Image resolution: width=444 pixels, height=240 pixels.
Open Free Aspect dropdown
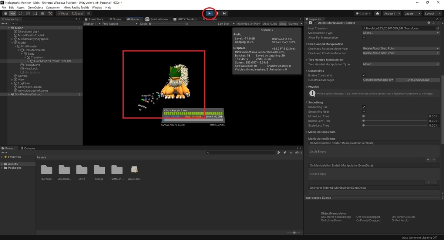(120, 24)
